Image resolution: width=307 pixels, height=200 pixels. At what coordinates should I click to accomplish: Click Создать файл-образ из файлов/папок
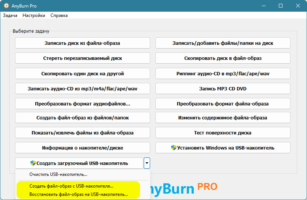[82, 118]
